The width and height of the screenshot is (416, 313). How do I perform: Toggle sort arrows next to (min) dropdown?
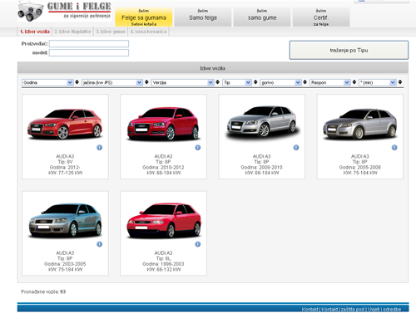point(400,82)
